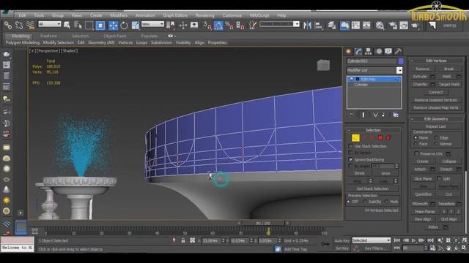Viewport: 469px width, 263px height.
Task: Click the object color swatch beside Cylinder003
Action: (x=401, y=61)
